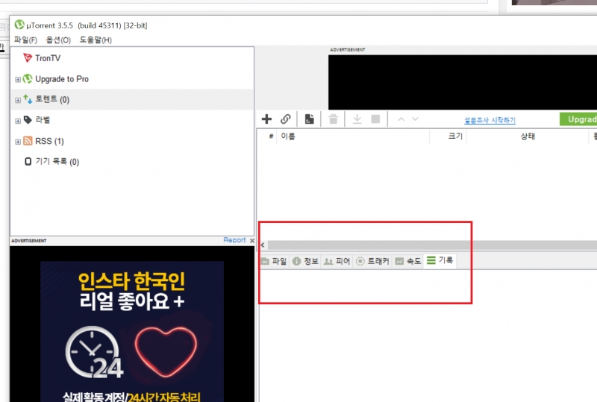Image resolution: width=597 pixels, height=402 pixels.
Task: Click the Move Up Queue arrow icon
Action: click(x=401, y=119)
